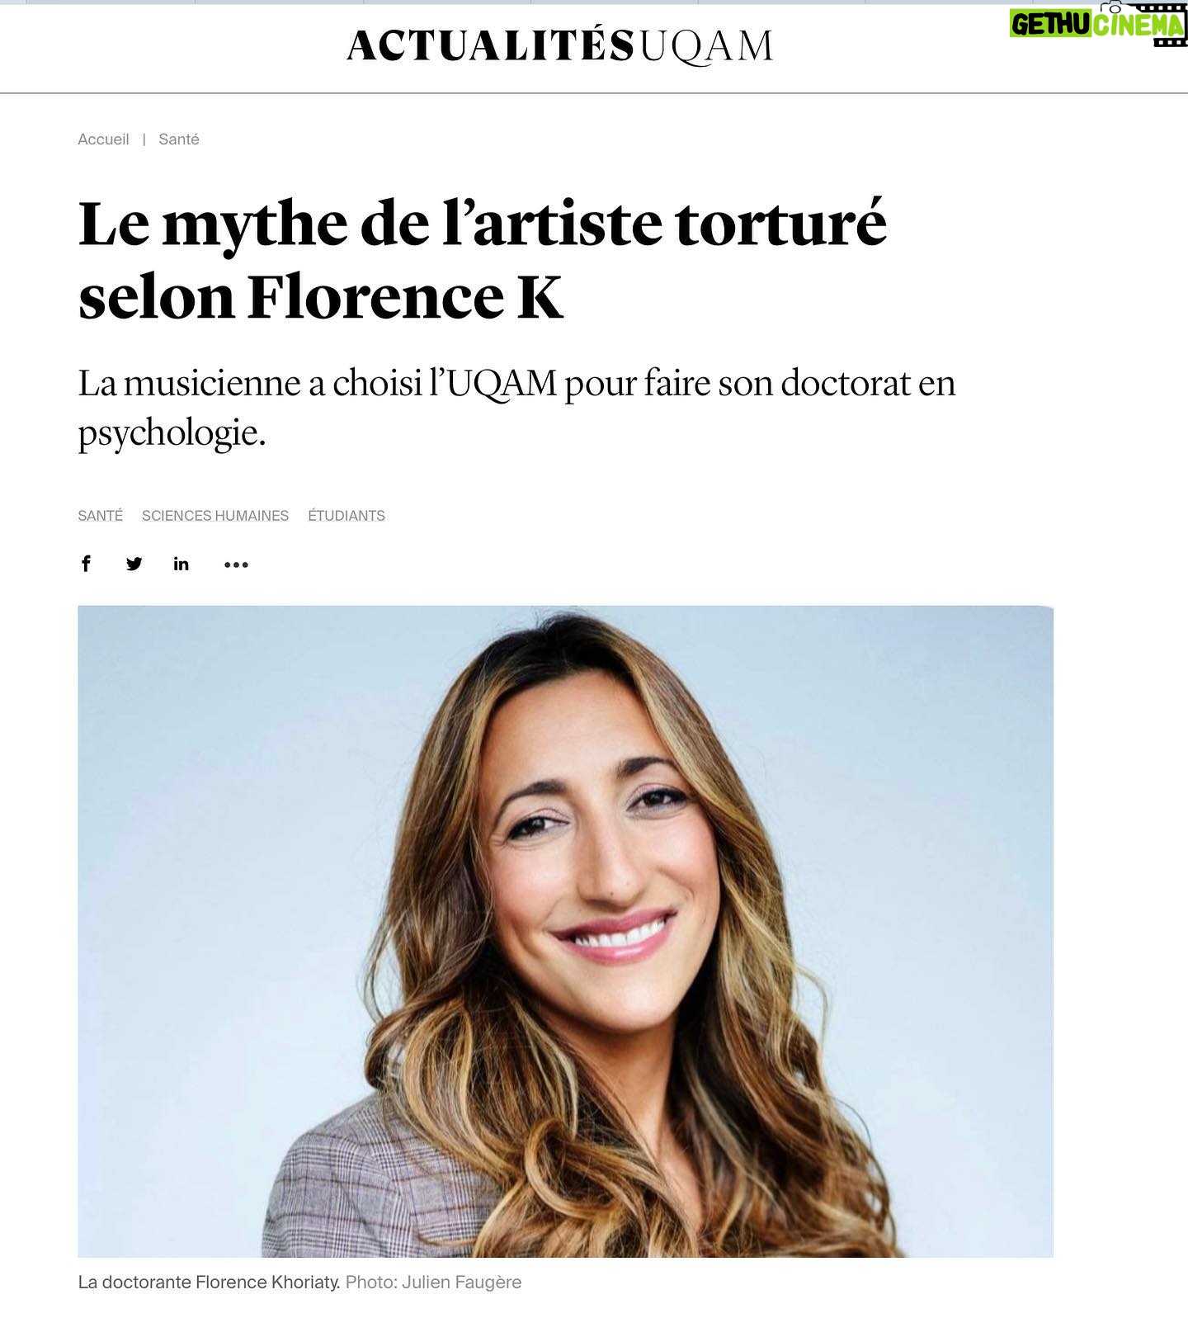The image size is (1188, 1318).
Task: Click the name Florence K in headline
Action: click(405, 297)
